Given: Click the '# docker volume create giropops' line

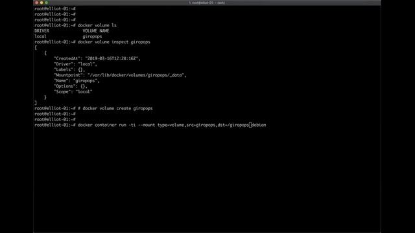Looking at the screenshot, I should (x=115, y=109).
